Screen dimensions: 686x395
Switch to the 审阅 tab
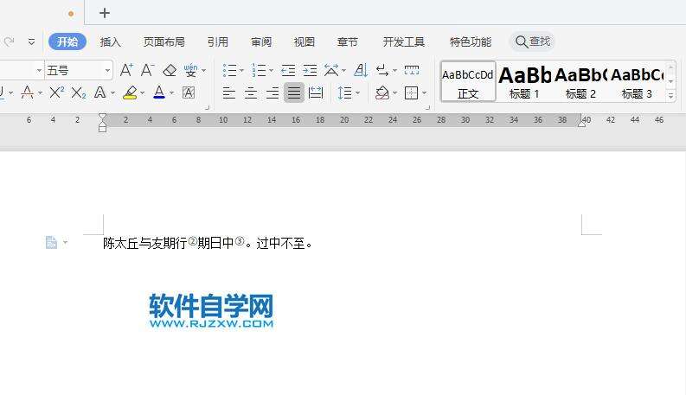tap(261, 42)
